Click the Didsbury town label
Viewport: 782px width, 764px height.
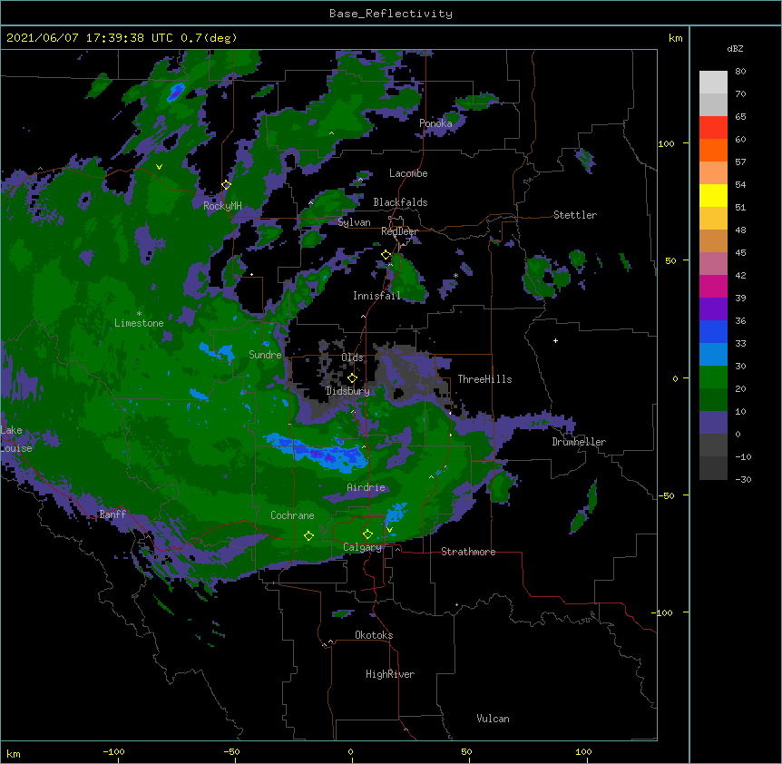[x=347, y=391]
